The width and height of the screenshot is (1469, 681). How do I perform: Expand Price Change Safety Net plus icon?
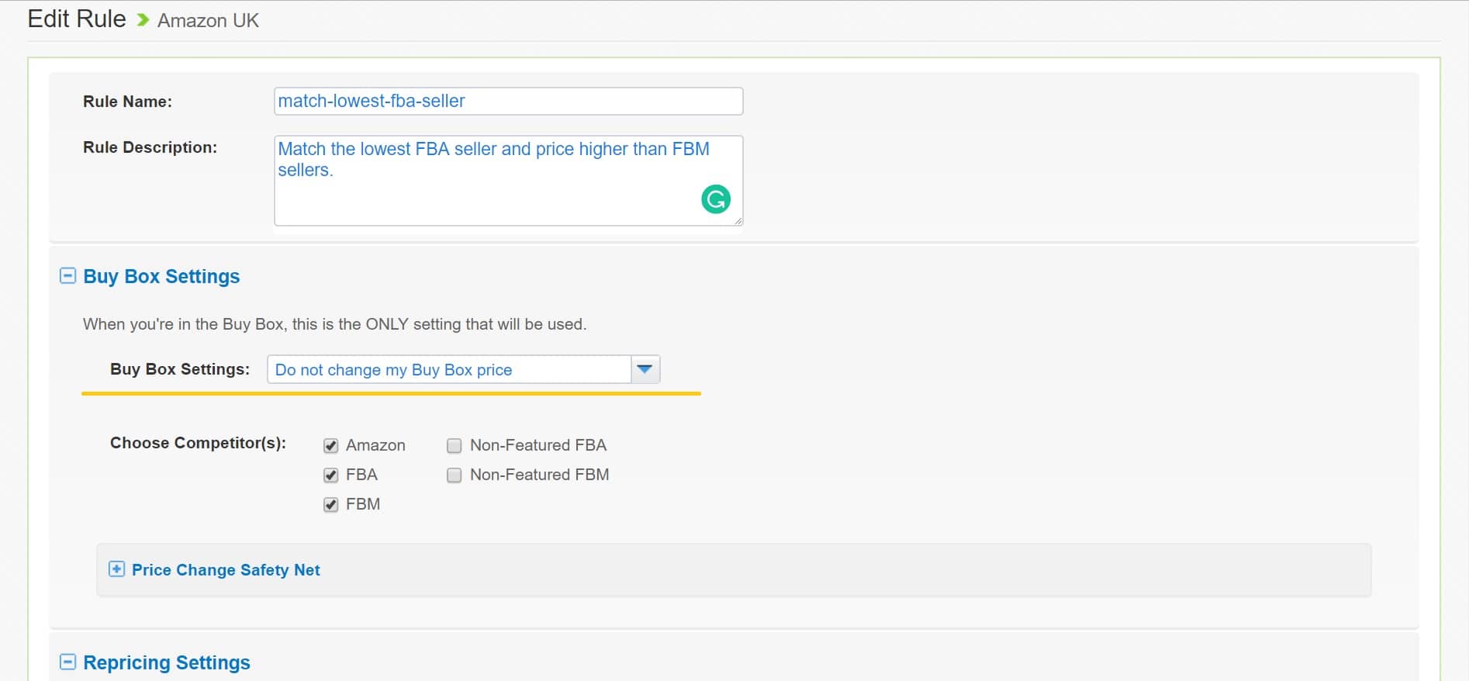[116, 569]
